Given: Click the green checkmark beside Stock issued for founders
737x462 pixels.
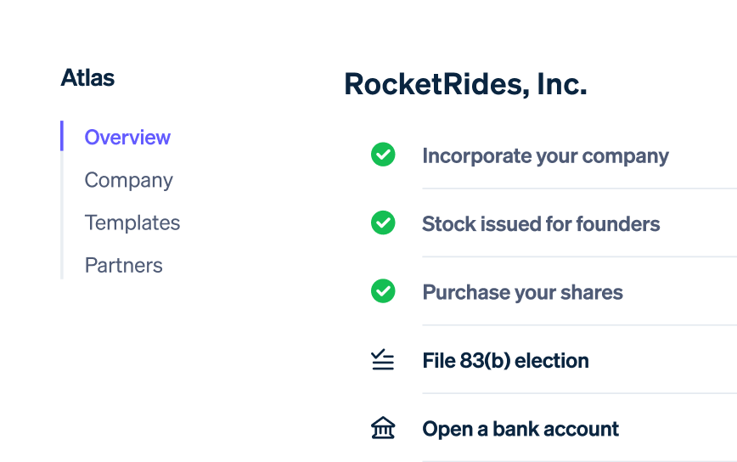Looking at the screenshot, I should click(383, 223).
